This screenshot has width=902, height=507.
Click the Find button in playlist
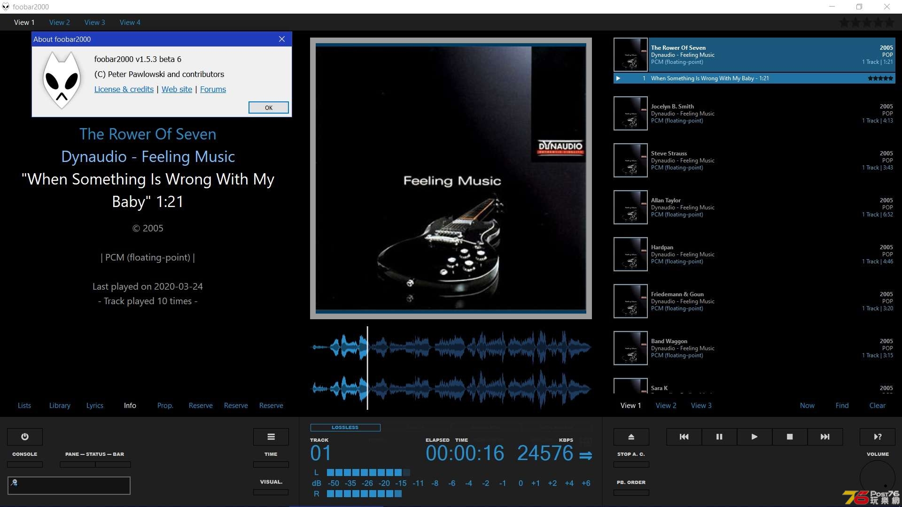(x=841, y=405)
